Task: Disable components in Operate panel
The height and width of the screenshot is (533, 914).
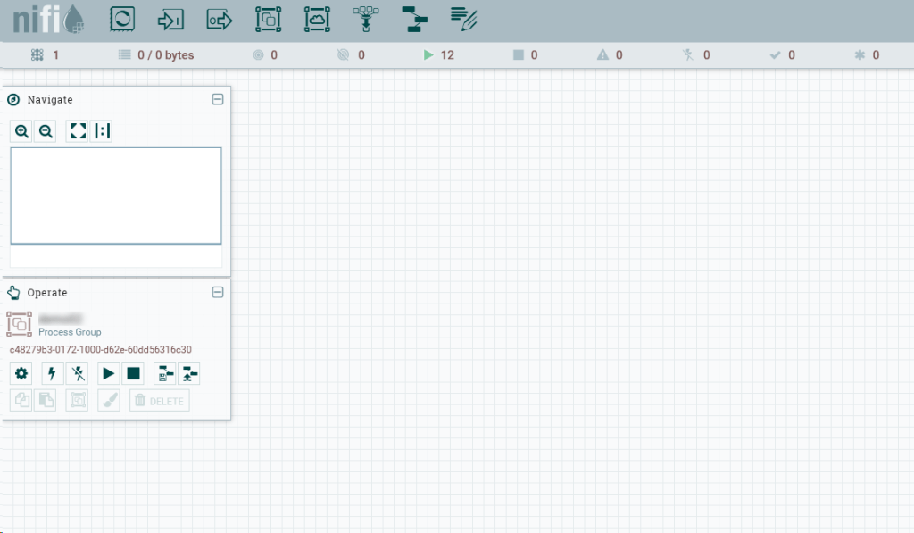Action: coord(78,374)
